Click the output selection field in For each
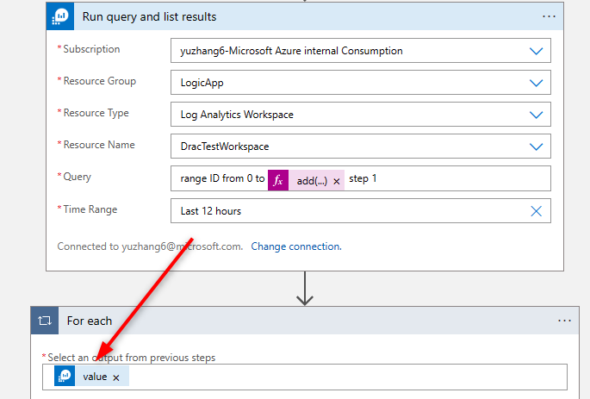Screen dimensions: 590x399 (x=345, y=377)
